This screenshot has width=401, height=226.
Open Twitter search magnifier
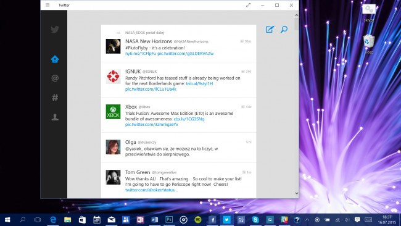pyautogui.click(x=284, y=30)
